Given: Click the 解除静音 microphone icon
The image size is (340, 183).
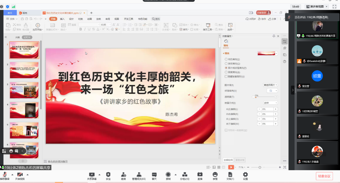Looking at the screenshot, I should pyautogui.click(x=5, y=174).
